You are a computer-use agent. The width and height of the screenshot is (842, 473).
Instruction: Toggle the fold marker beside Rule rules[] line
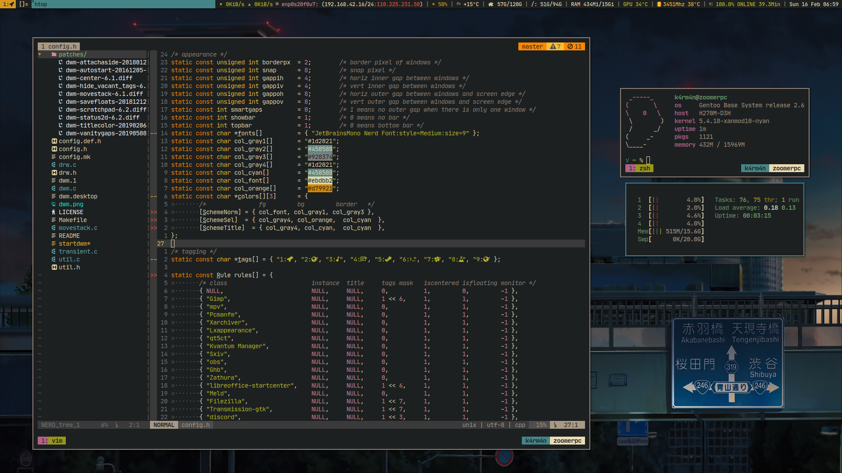click(x=153, y=275)
